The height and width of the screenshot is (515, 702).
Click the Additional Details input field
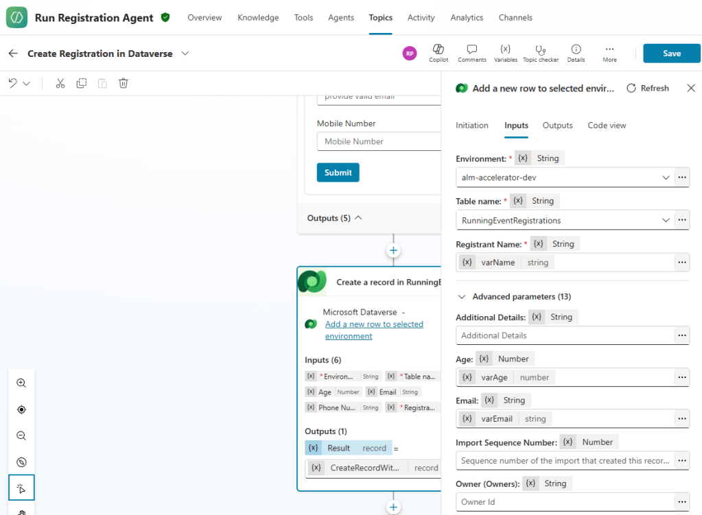pyautogui.click(x=564, y=335)
